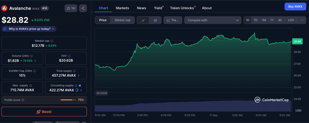The width and height of the screenshot is (309, 123).
Task: Click the Avalanche red logo icon
Action: coord(4,8)
